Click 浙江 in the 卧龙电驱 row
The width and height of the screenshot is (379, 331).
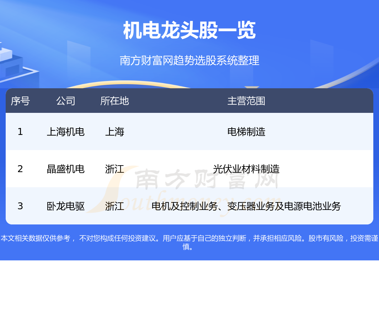115,206
